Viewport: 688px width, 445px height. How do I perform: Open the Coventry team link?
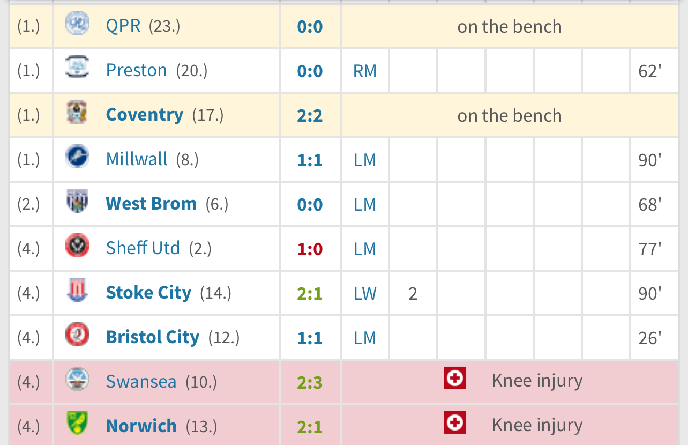pyautogui.click(x=145, y=114)
